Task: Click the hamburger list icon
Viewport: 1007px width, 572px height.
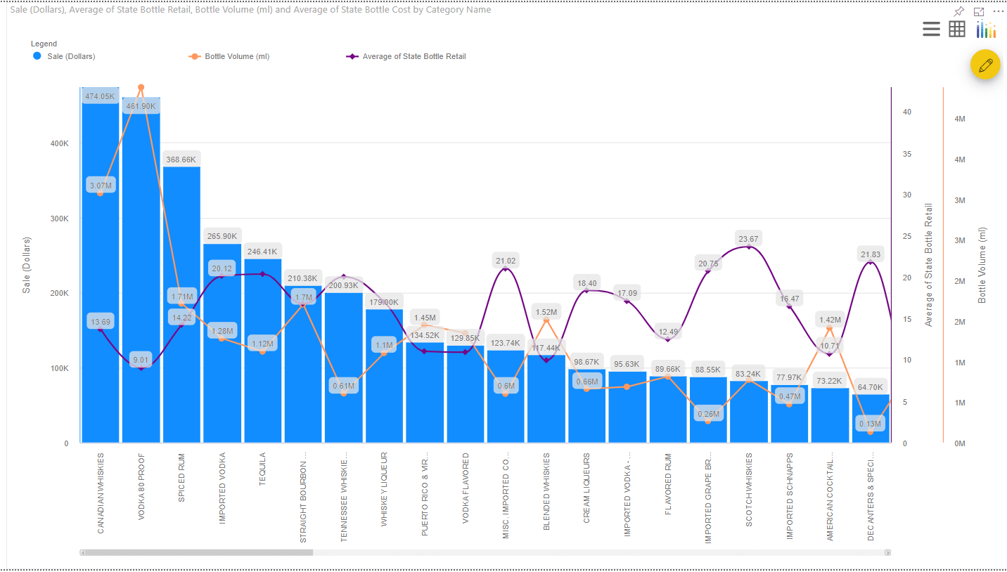Action: coord(931,30)
